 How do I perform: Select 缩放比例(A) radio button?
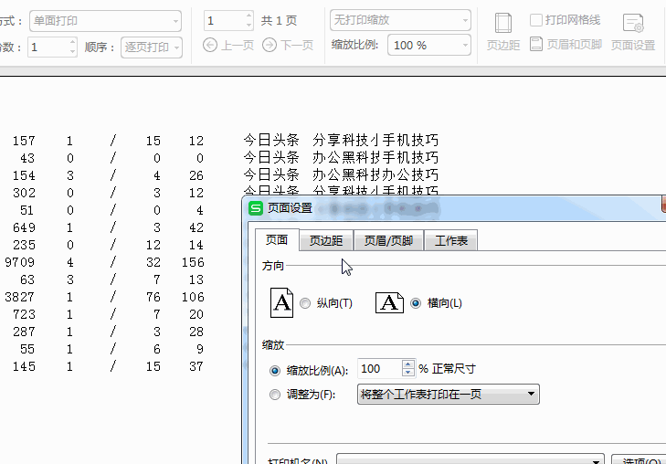pyautogui.click(x=275, y=371)
